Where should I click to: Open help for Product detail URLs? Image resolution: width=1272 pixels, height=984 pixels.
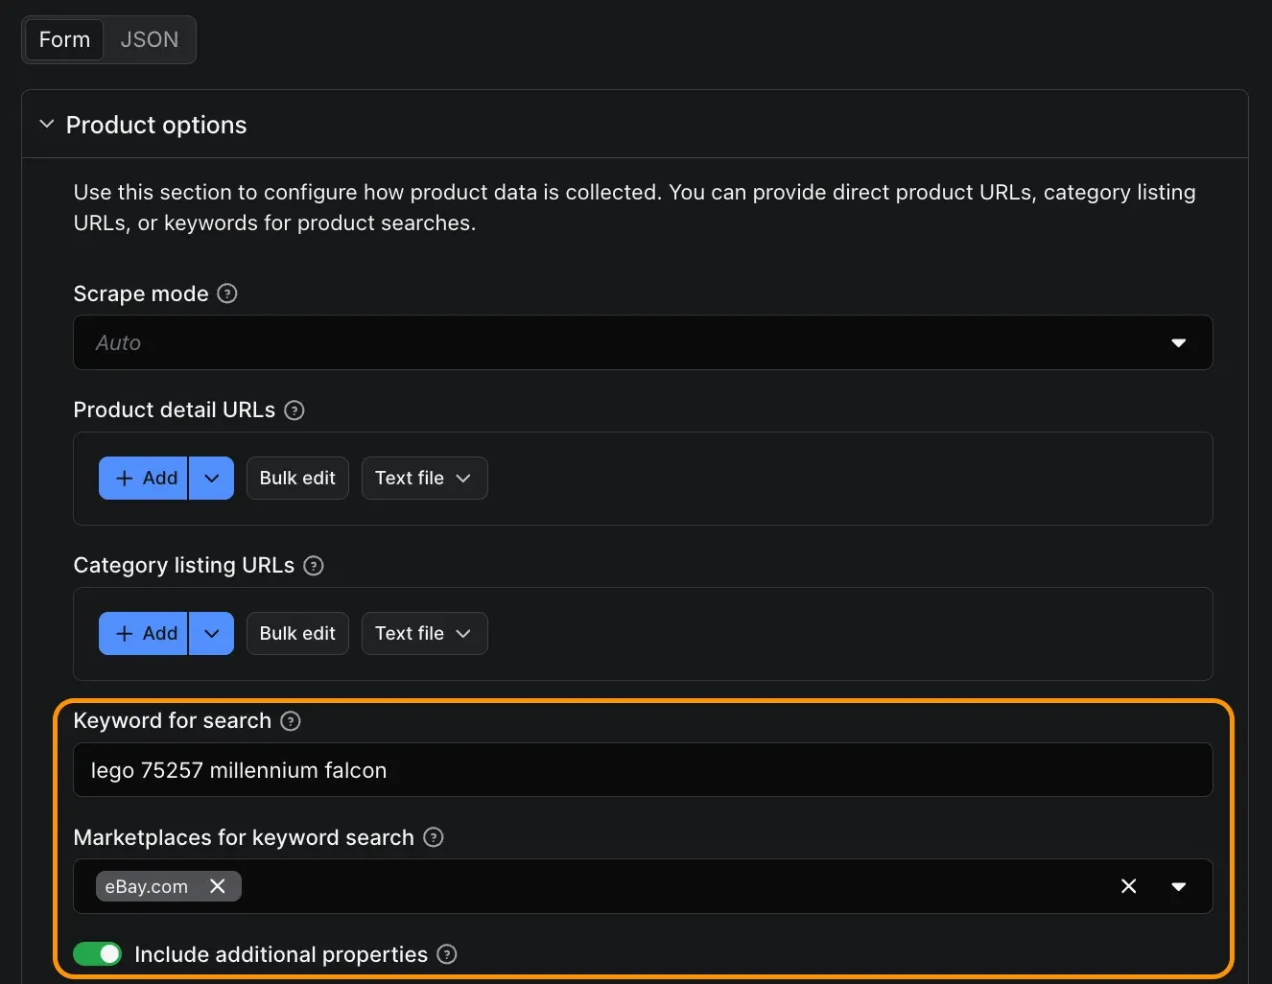294,410
